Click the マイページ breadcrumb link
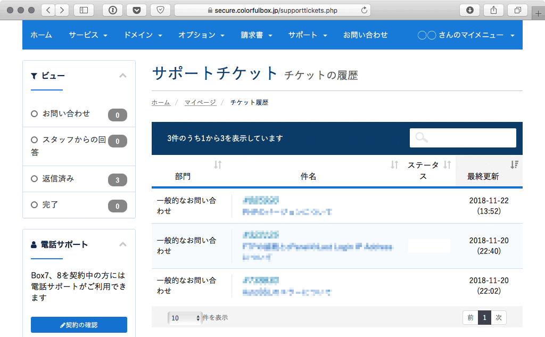This screenshot has width=545, height=337. point(200,102)
